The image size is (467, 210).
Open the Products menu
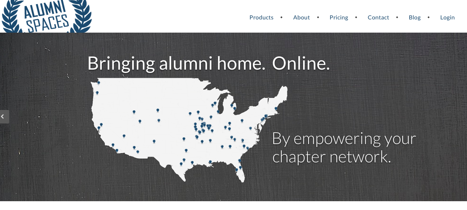tap(261, 17)
